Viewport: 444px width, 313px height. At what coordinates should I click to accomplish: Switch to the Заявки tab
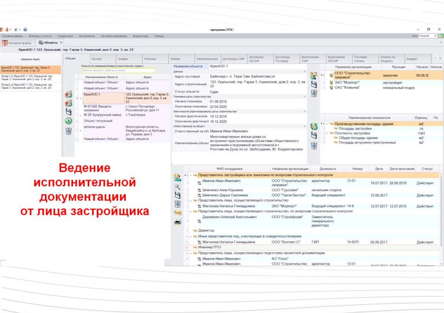point(182,59)
